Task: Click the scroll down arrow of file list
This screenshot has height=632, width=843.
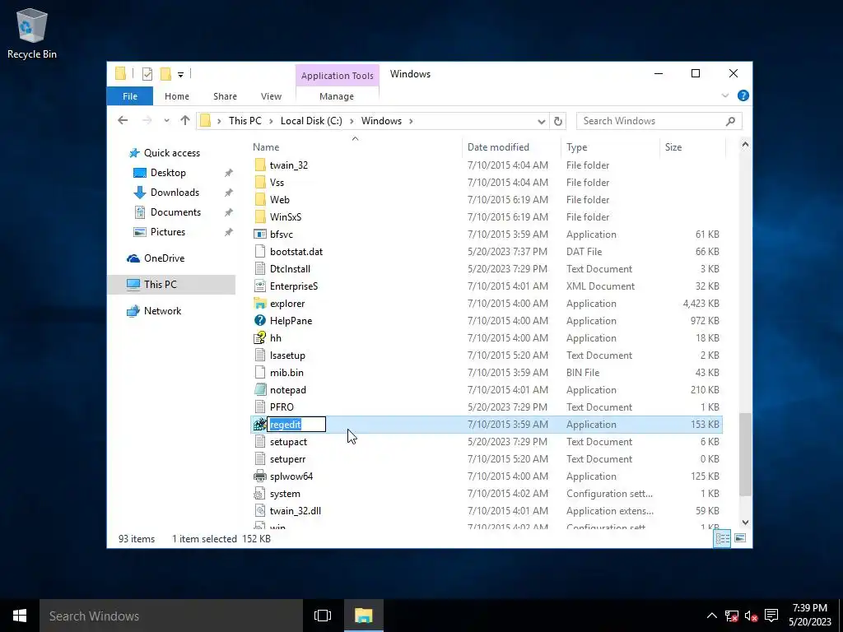Action: point(745,523)
